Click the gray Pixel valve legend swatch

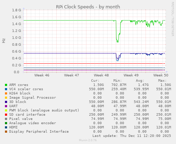[x=6, y=119]
